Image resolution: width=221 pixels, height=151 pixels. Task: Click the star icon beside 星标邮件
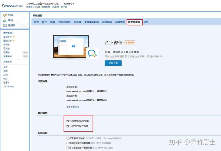click(x=14, y=37)
